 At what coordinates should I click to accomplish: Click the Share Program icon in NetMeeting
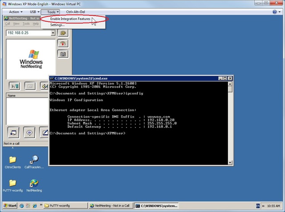13,133
